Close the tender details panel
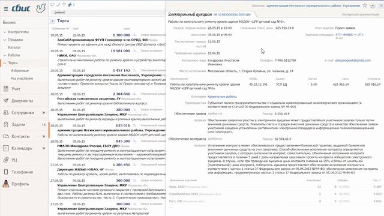 [381, 5]
